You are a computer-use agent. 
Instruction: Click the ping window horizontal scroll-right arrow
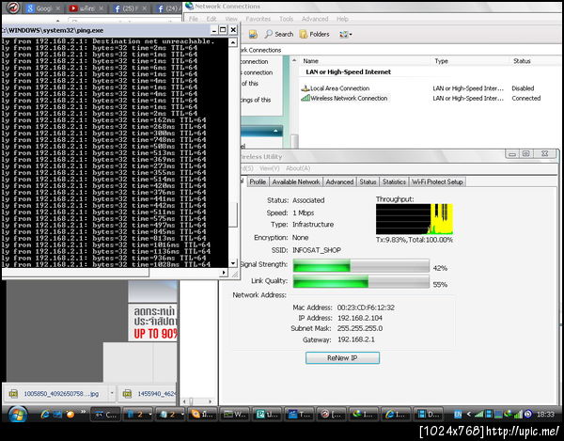click(x=224, y=273)
